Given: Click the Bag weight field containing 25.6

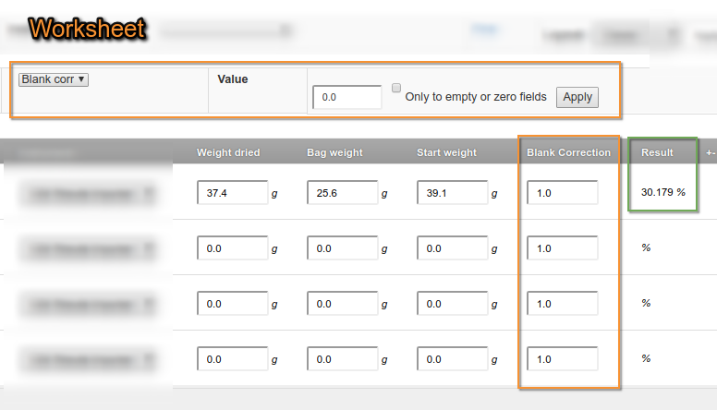Looking at the screenshot, I should click(342, 193).
